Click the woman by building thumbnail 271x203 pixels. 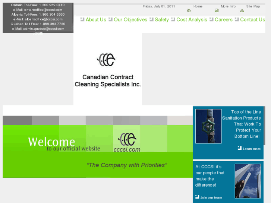pyautogui.click(x=248, y=181)
